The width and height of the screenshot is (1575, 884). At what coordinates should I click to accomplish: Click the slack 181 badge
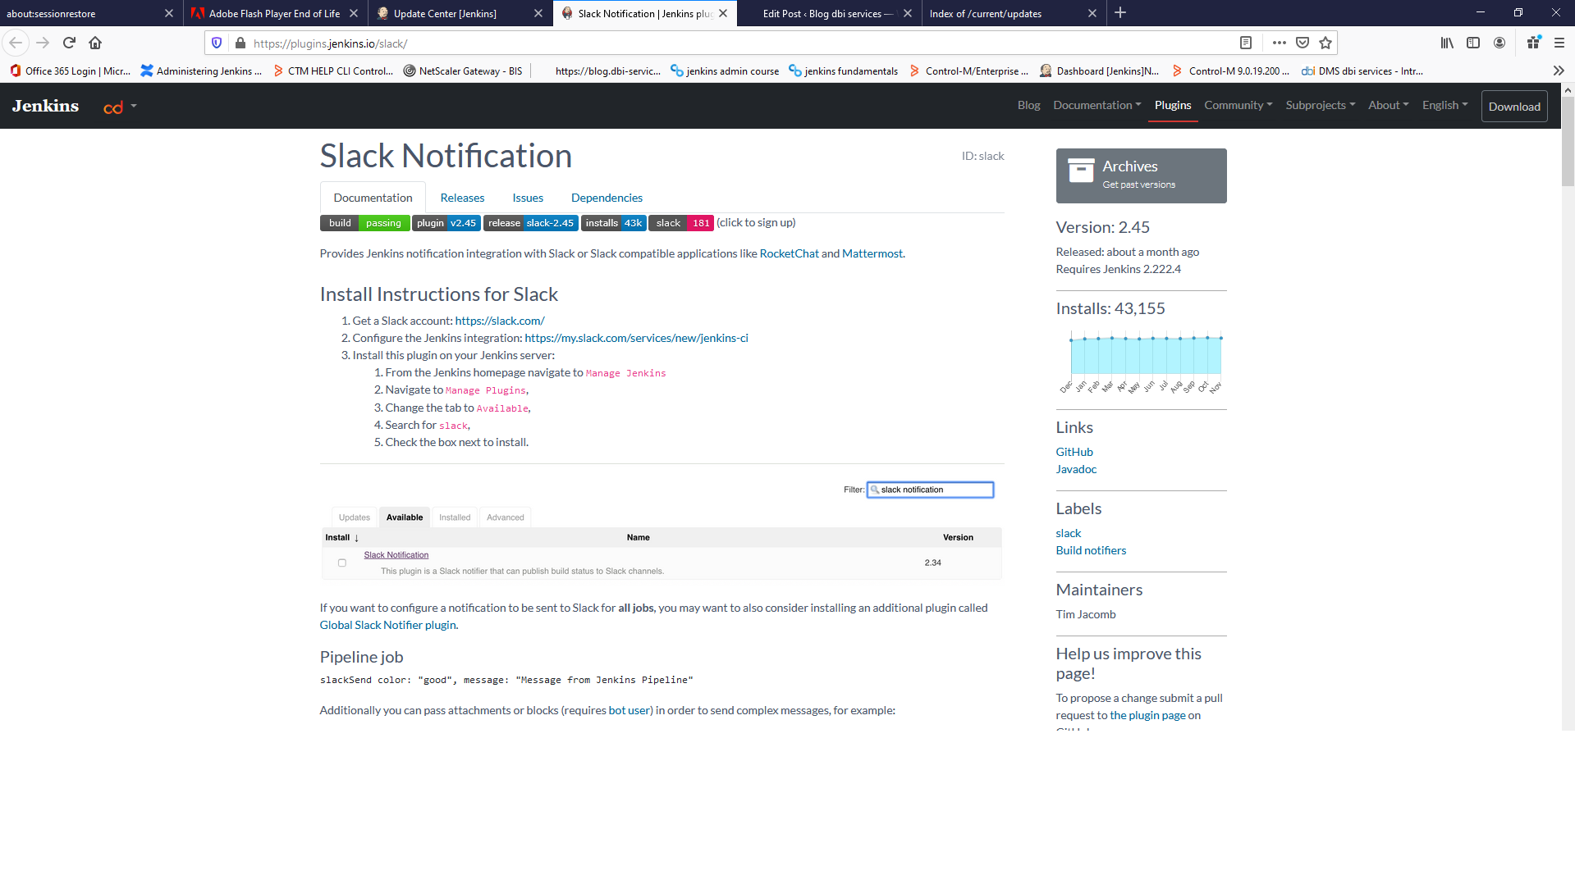pos(680,223)
